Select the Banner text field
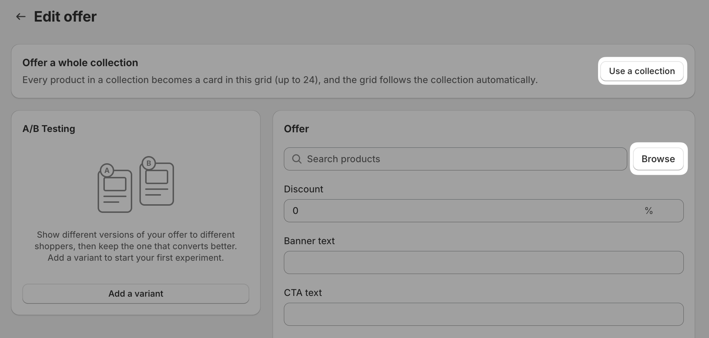 click(483, 262)
